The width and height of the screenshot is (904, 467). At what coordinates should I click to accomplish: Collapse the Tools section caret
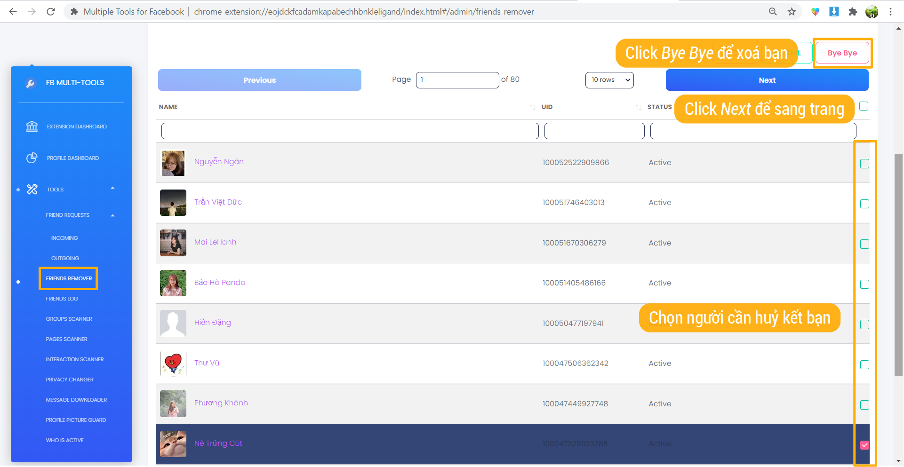[x=112, y=188]
